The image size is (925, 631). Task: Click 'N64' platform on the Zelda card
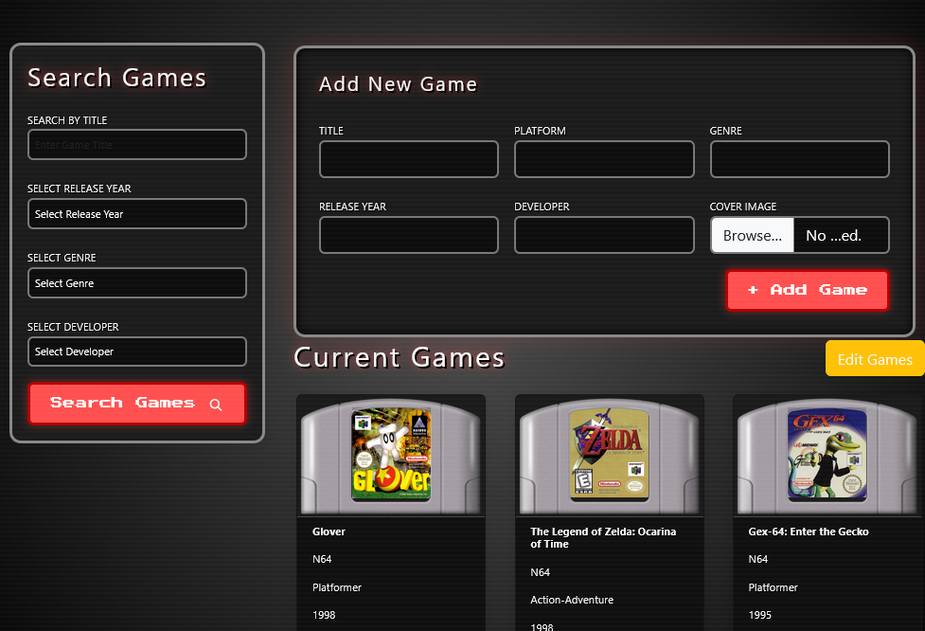(x=540, y=572)
